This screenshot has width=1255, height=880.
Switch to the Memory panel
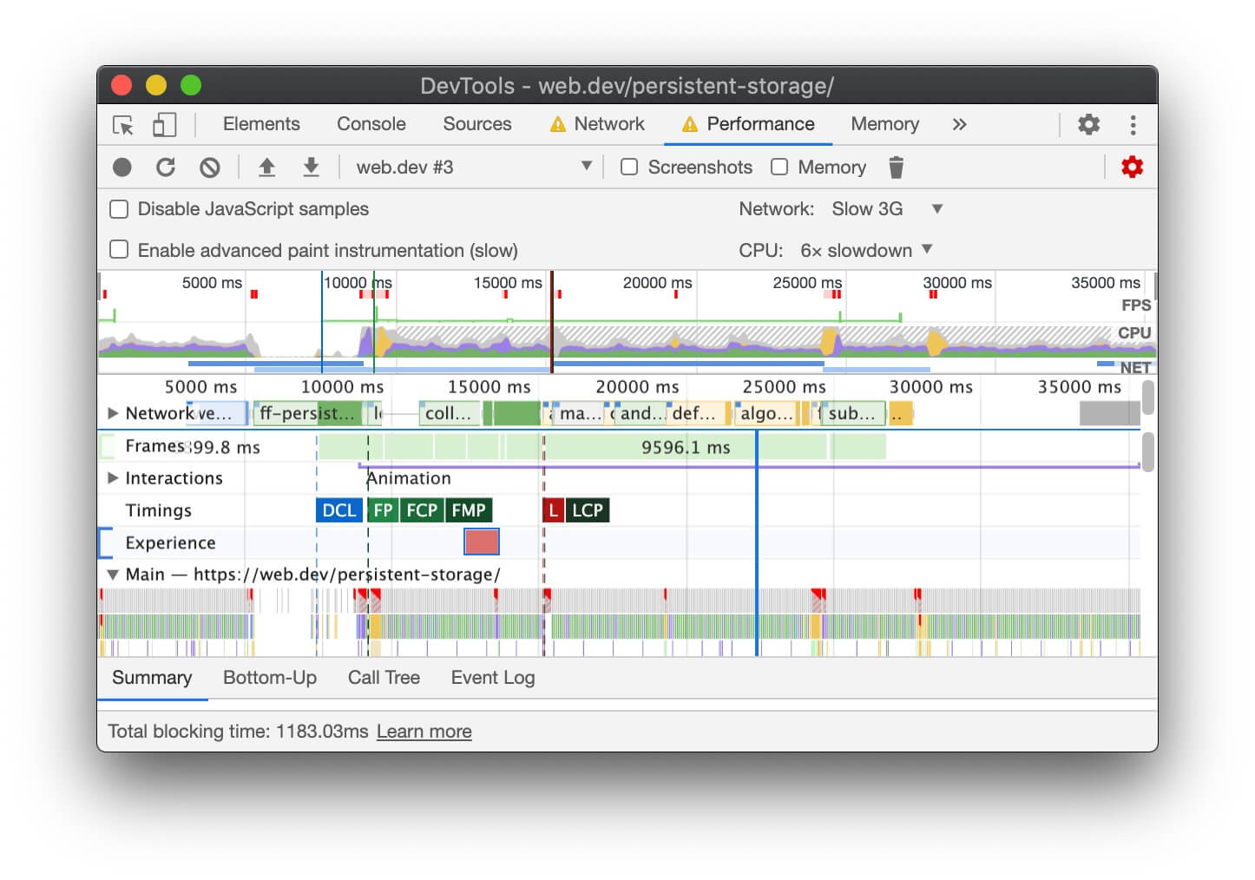pyautogui.click(x=884, y=124)
